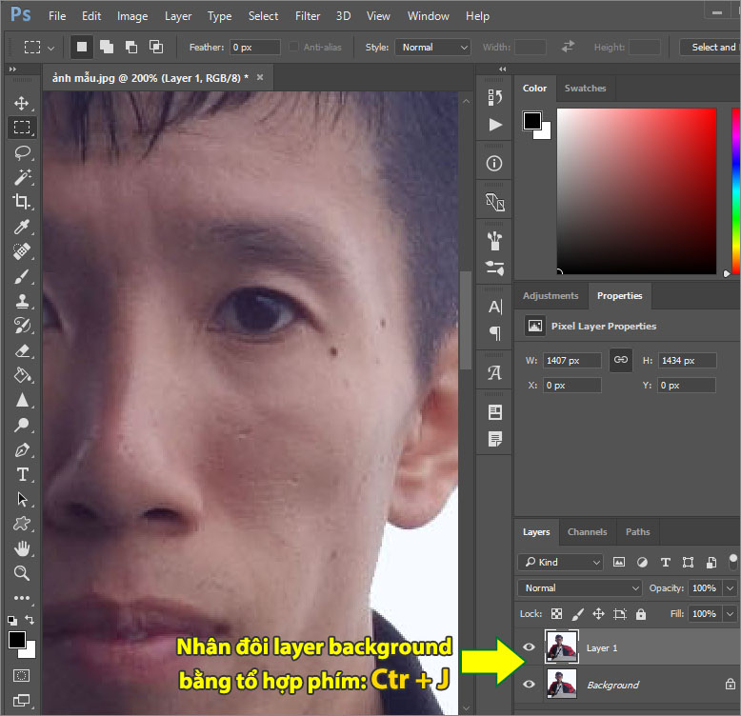Open the layer Kind filter dropdown
The height and width of the screenshot is (716, 741).
(x=562, y=562)
